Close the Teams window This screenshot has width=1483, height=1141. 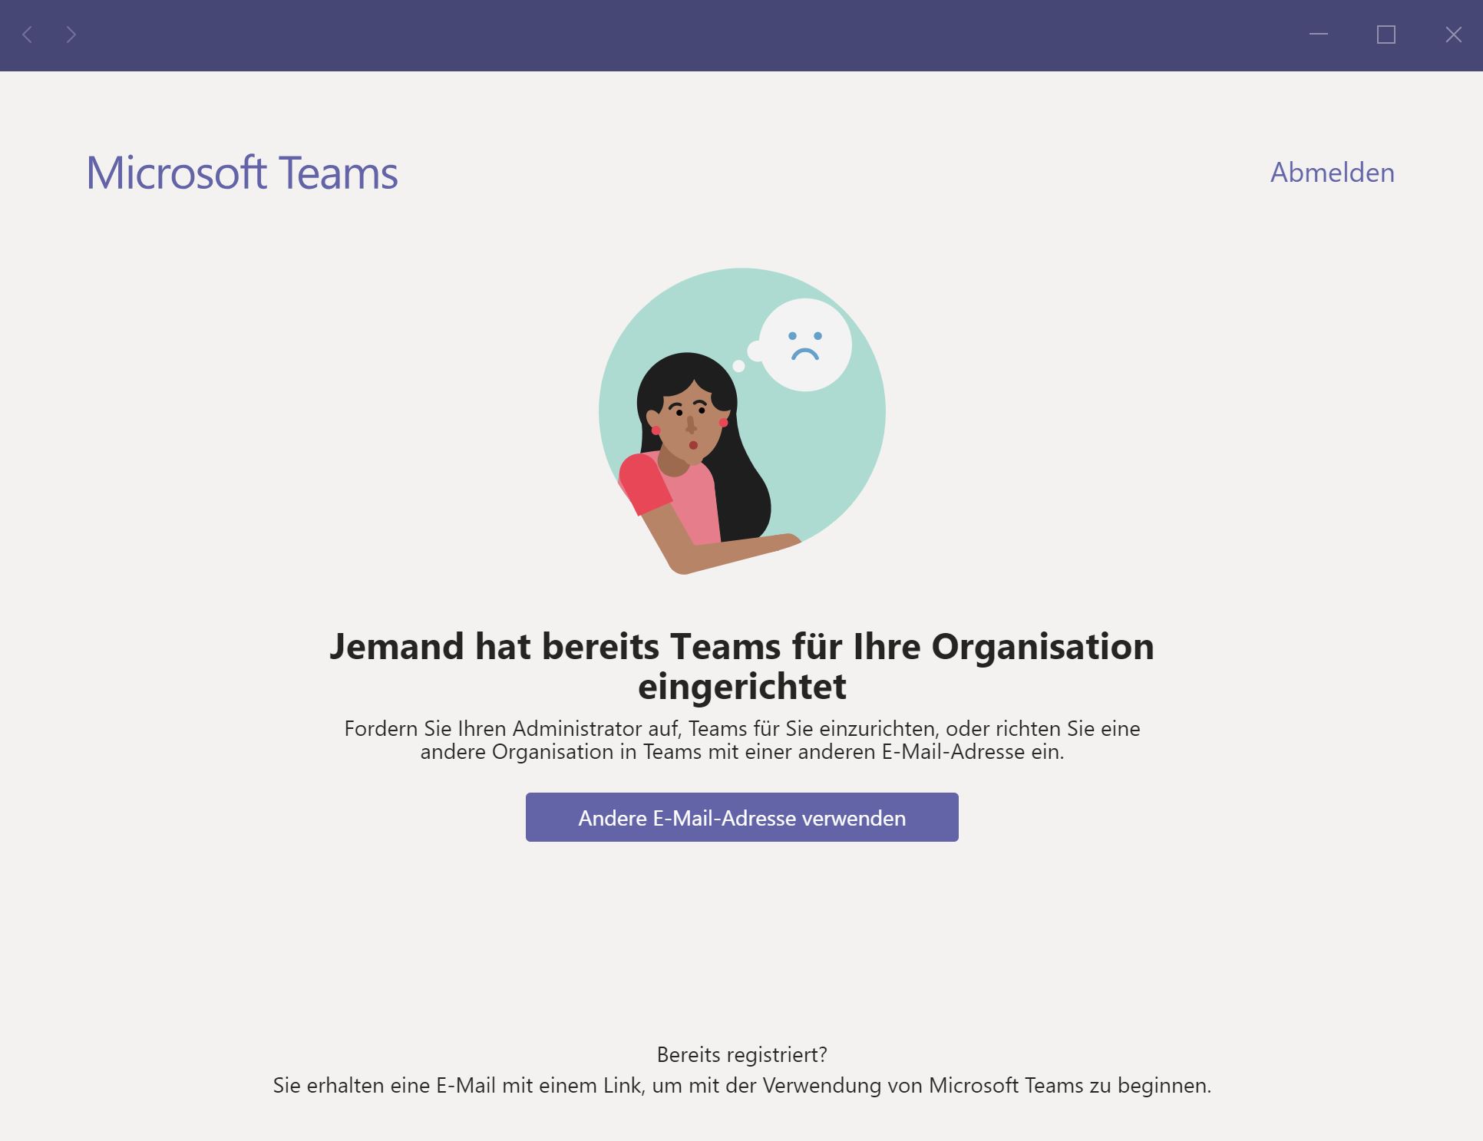click(x=1453, y=35)
